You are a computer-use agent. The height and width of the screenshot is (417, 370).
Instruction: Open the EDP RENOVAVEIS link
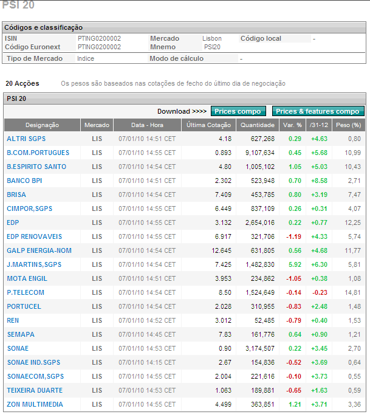34,236
